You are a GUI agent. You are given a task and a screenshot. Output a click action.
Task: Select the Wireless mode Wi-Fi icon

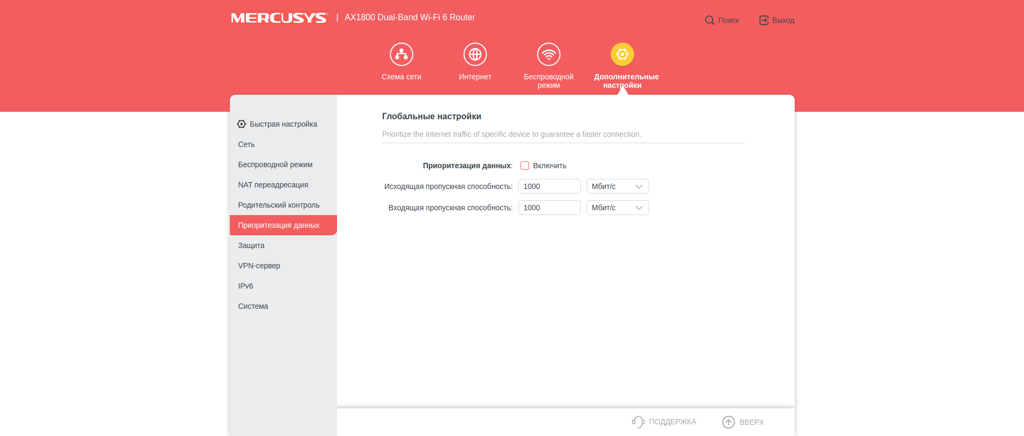click(548, 54)
